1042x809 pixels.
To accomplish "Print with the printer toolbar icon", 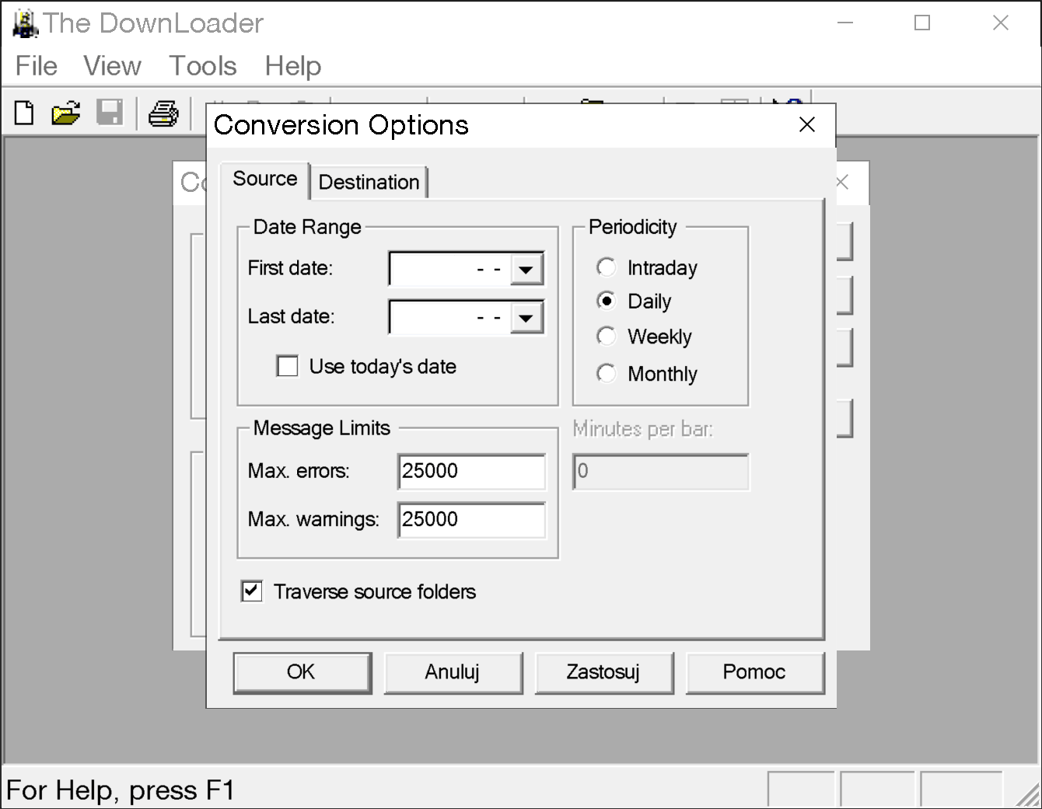I will (163, 113).
